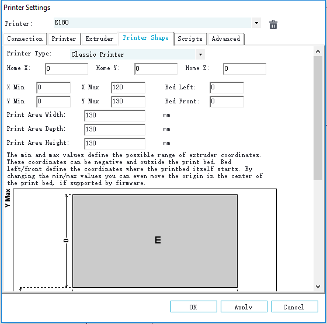The image size is (327, 324).
Task: Open the Printer tab
Action: [64, 39]
